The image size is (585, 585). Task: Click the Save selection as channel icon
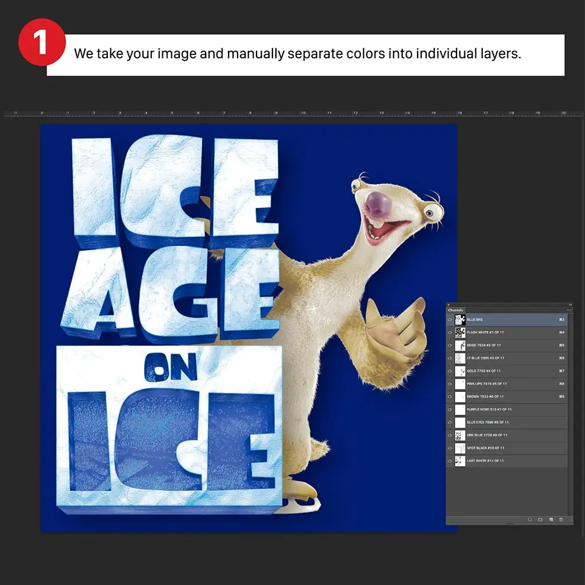(x=540, y=519)
